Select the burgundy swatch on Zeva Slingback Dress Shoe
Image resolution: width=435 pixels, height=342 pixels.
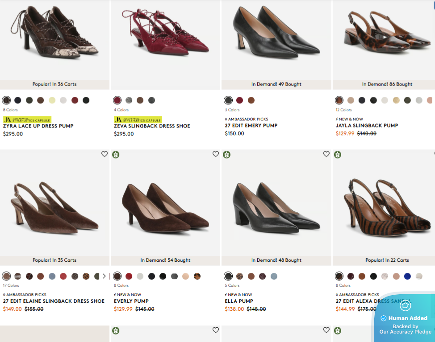pyautogui.click(x=117, y=100)
